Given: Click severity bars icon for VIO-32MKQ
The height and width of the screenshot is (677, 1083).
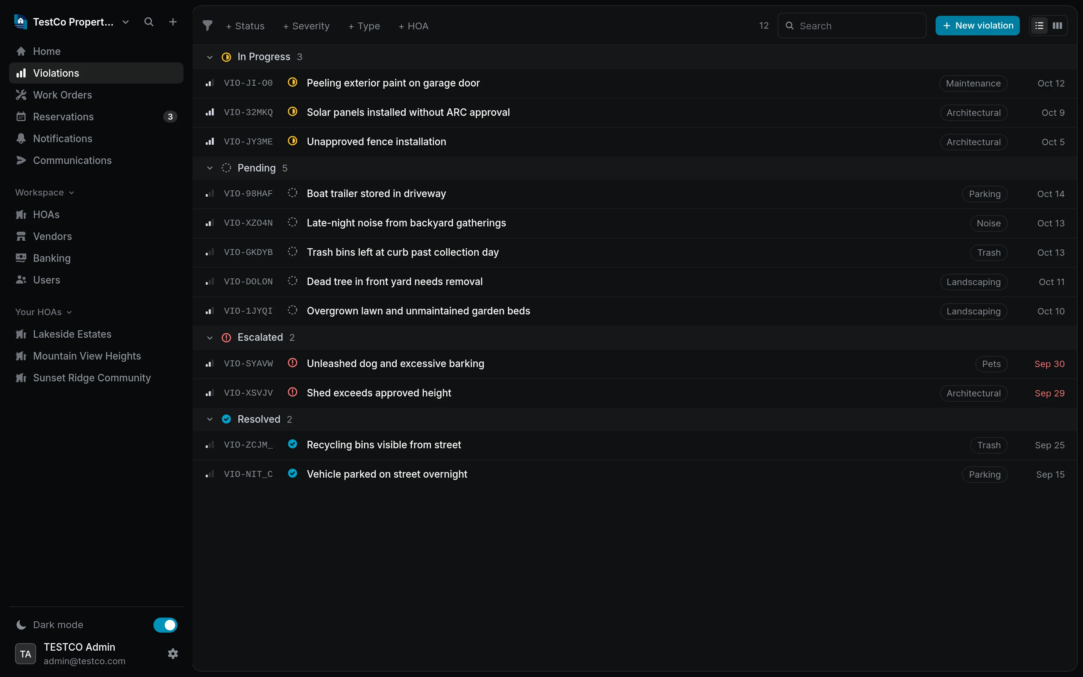Looking at the screenshot, I should tap(209, 112).
